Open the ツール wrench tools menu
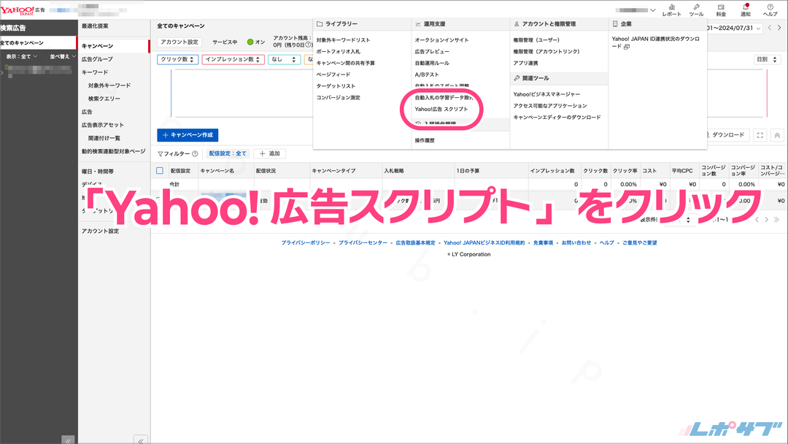 click(x=696, y=10)
